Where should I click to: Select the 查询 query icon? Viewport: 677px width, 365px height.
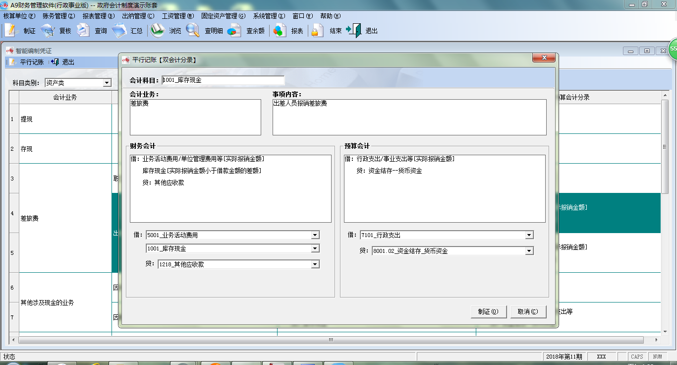pyautogui.click(x=83, y=31)
